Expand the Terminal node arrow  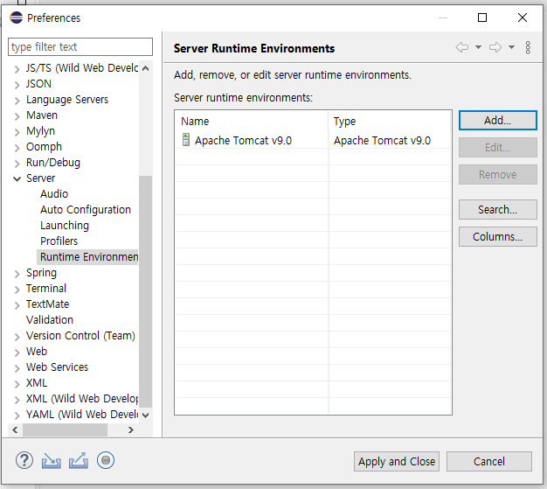17,290
